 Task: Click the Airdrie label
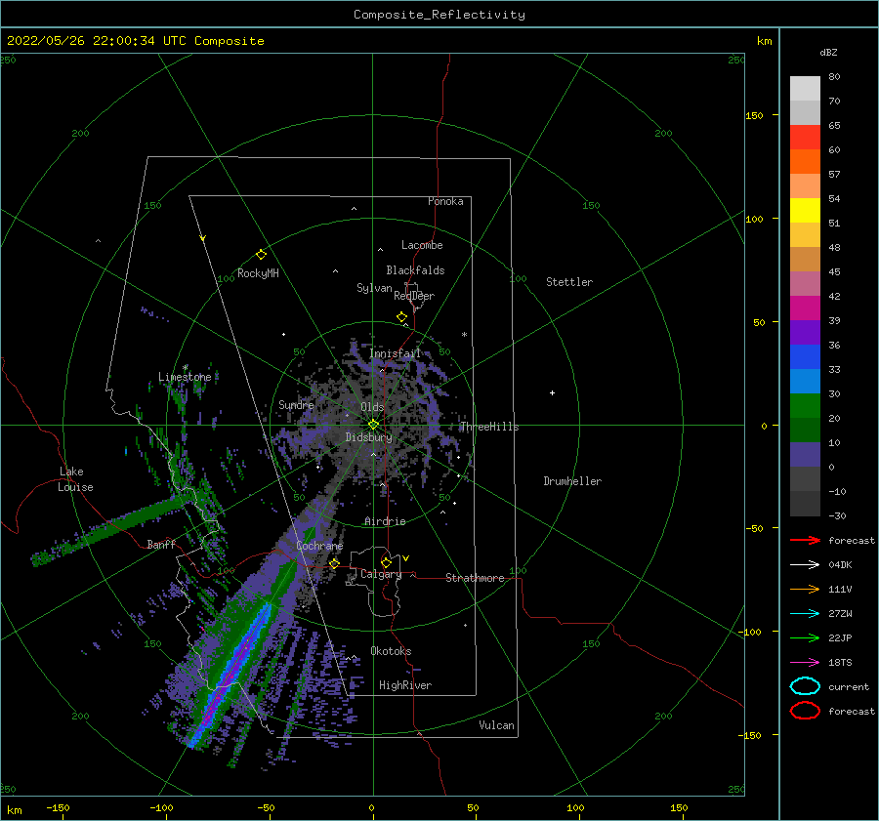click(x=385, y=521)
